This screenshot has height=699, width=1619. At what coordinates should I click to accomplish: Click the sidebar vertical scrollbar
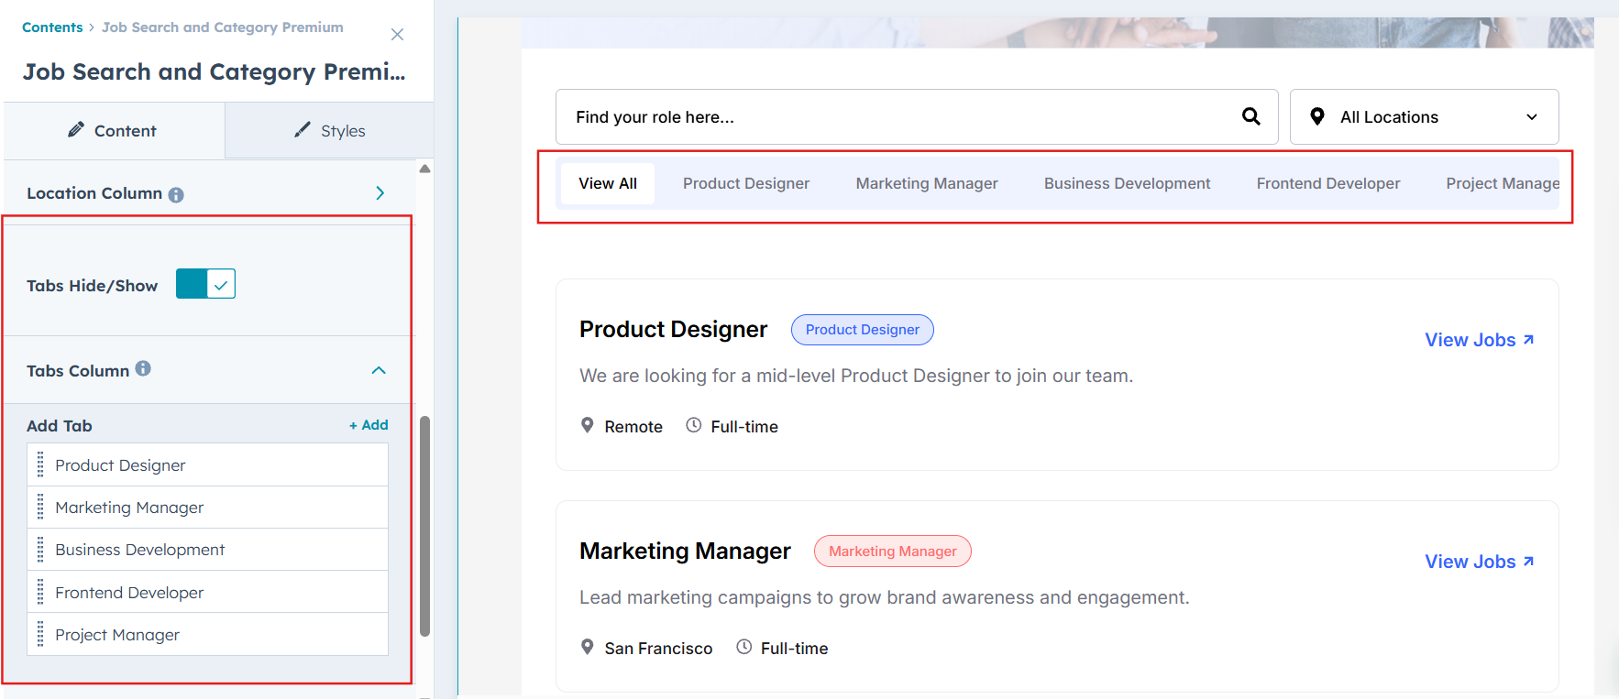424,526
